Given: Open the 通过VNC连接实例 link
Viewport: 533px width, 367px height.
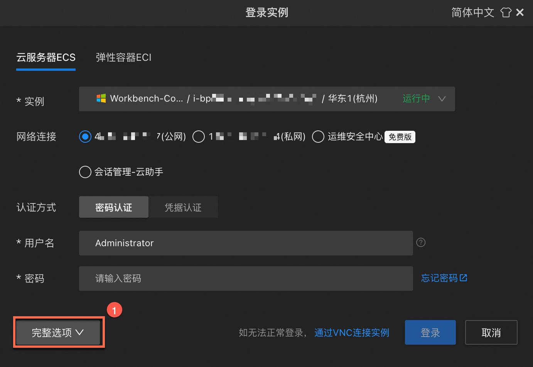Looking at the screenshot, I should point(352,333).
